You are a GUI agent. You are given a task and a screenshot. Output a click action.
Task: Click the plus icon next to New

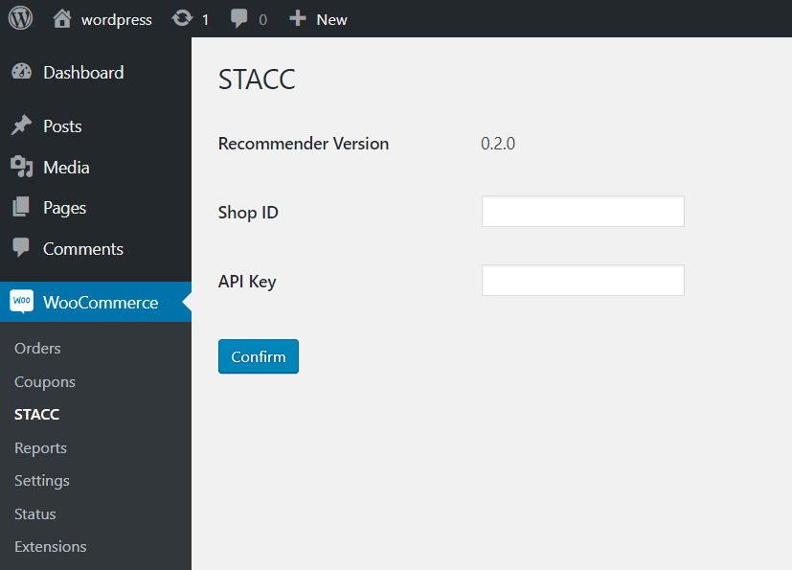point(298,19)
